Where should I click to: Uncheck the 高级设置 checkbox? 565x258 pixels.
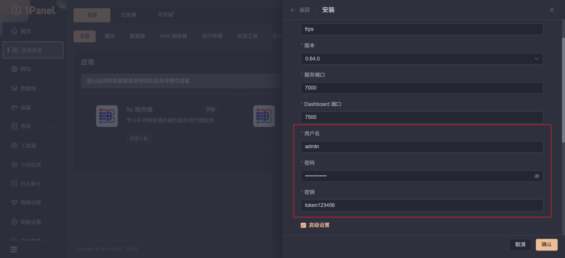point(303,225)
